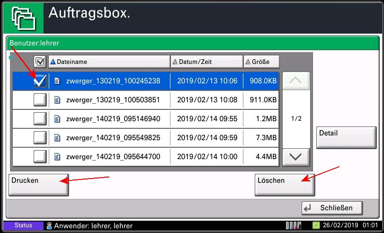Image resolution: width=384 pixels, height=233 pixels.
Task: Open the Status tab in bottom bar
Action: coord(23,226)
